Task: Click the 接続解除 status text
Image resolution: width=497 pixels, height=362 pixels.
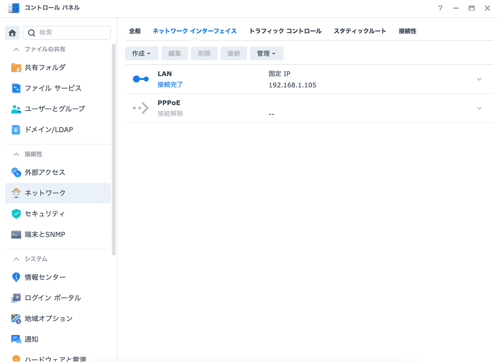Action: 170,113
